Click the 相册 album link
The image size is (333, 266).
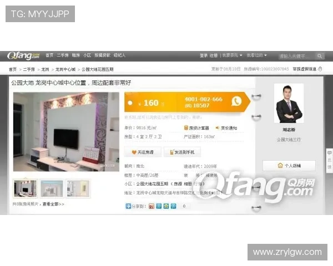pyautogui.click(x=188, y=183)
